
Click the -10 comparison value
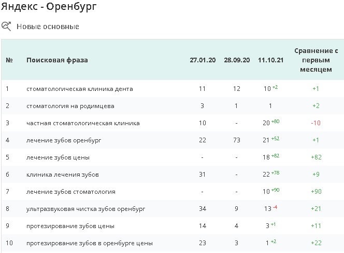[x=316, y=123]
